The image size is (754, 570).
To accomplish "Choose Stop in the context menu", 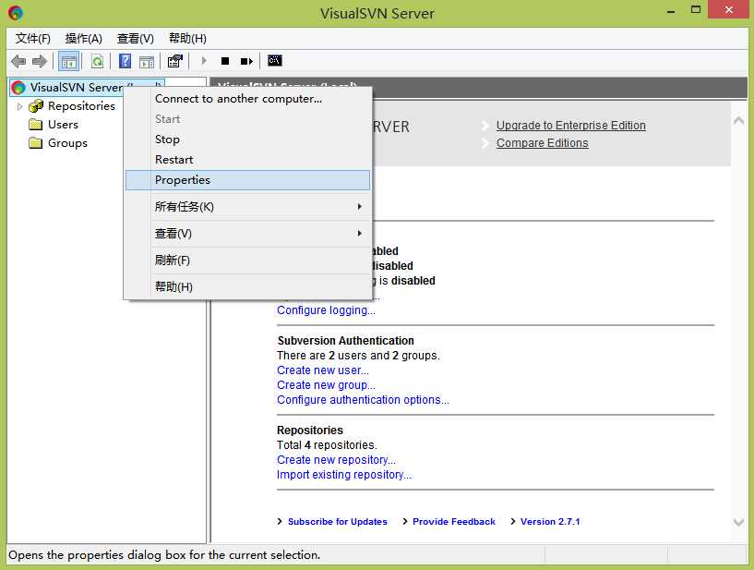I will pyautogui.click(x=247, y=139).
